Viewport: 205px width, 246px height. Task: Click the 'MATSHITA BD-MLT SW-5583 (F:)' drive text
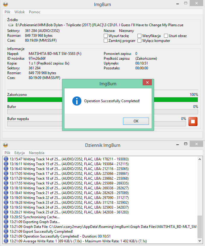55,54
